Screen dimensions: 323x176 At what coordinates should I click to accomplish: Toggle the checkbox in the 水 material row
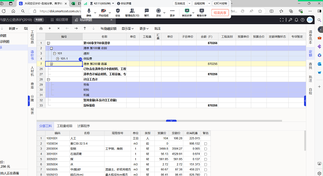point(206,165)
